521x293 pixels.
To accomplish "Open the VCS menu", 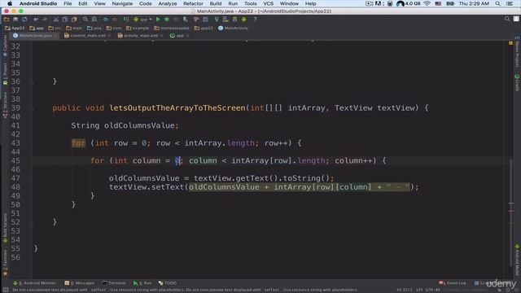I will coord(268,3).
